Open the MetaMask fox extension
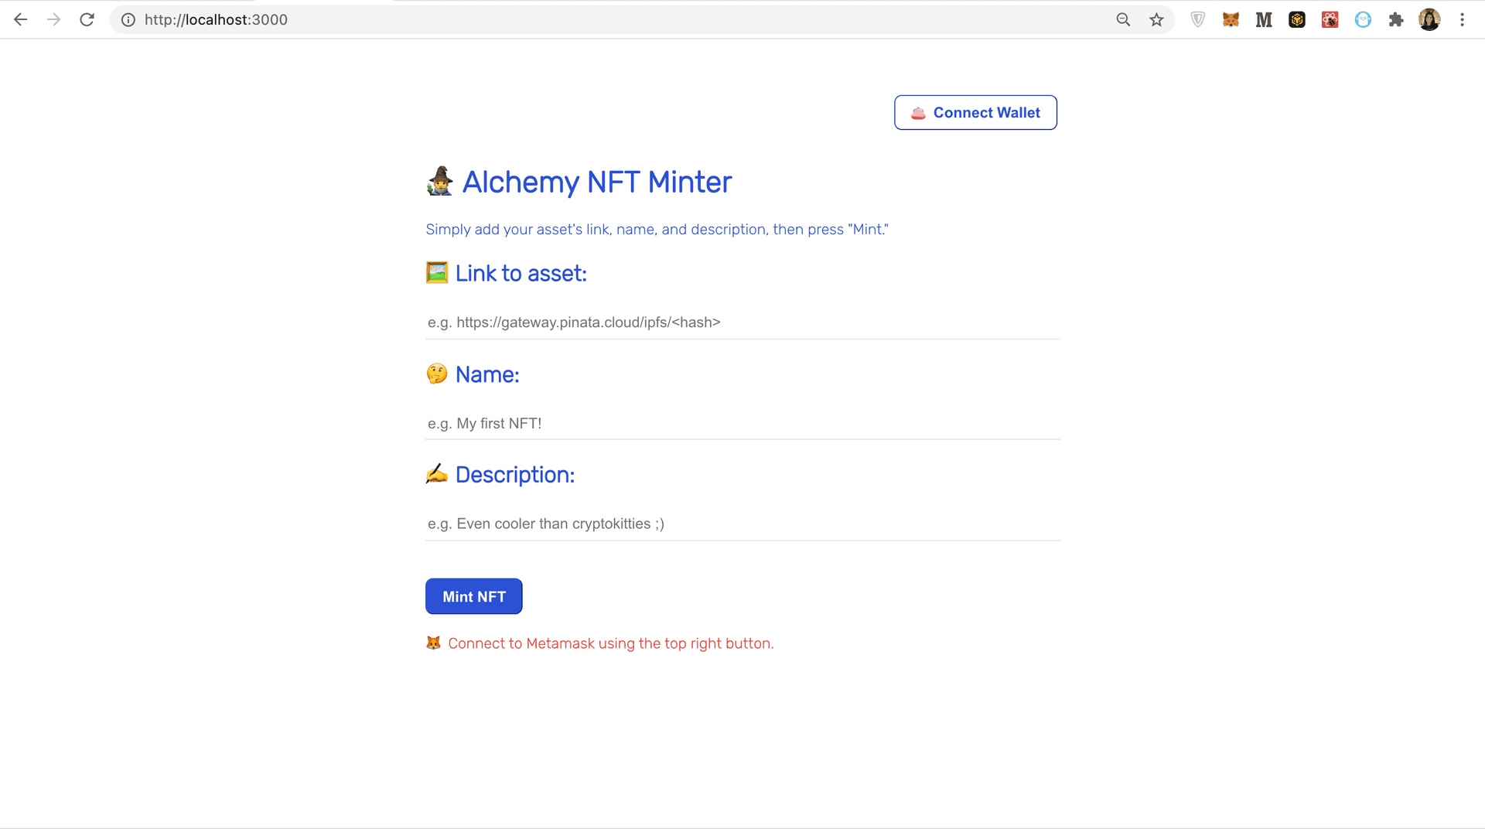Viewport: 1485px width, 829px height. [1230, 19]
